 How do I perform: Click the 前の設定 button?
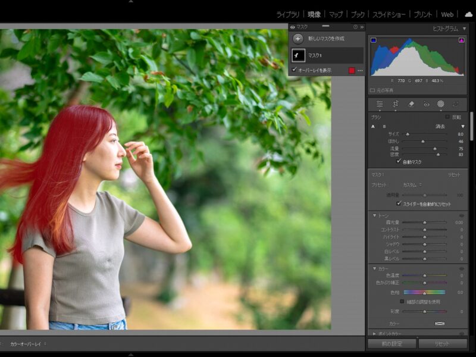pyautogui.click(x=391, y=344)
